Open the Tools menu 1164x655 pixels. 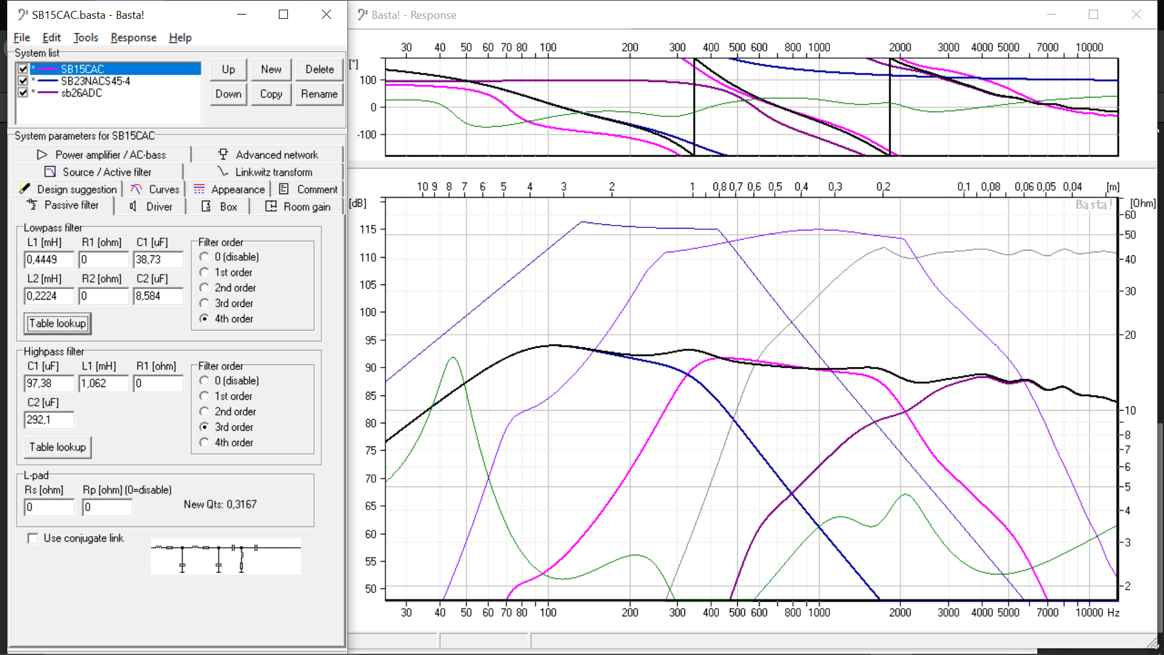[85, 38]
